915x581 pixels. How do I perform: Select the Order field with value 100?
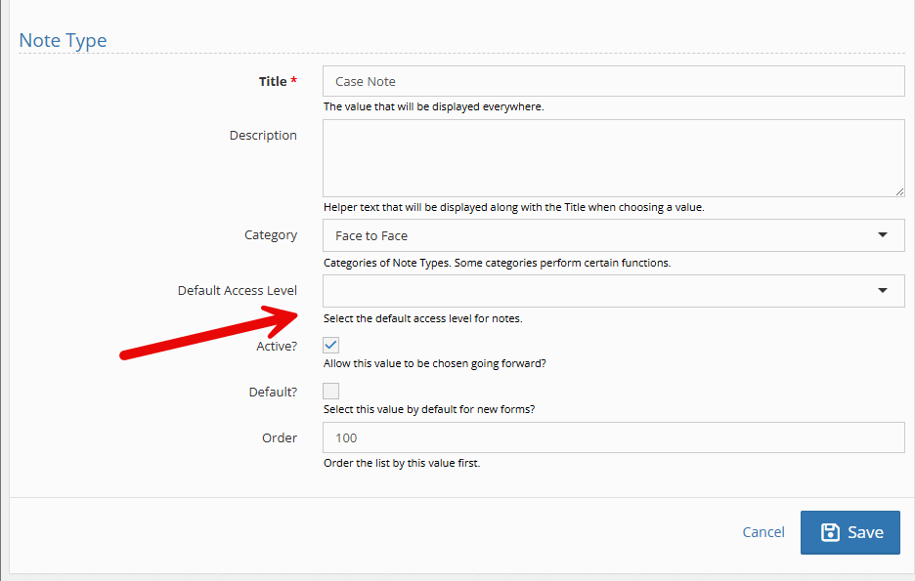tap(613, 438)
